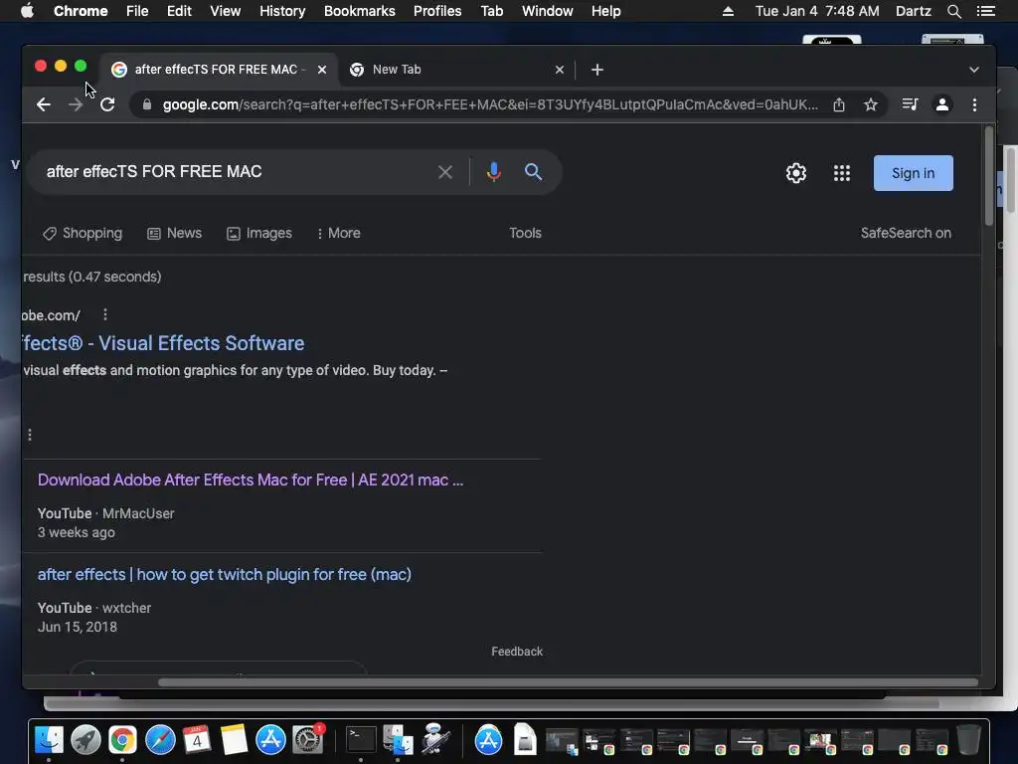
Task: Open the History menu
Action: [x=282, y=11]
